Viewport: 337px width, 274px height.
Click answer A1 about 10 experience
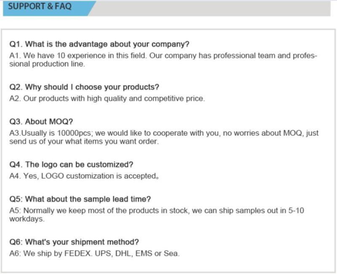163,56
